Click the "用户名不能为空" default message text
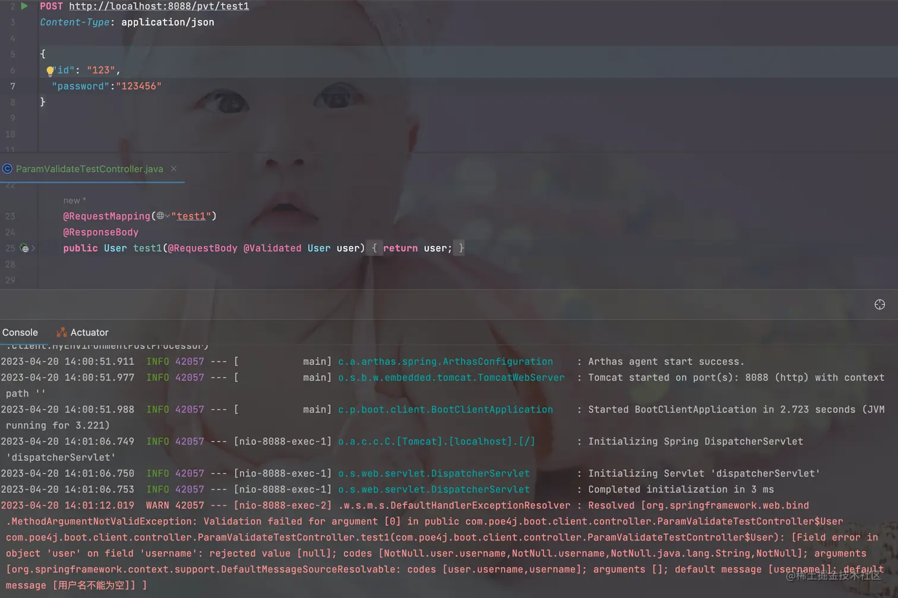898x598 pixels. coord(91,586)
